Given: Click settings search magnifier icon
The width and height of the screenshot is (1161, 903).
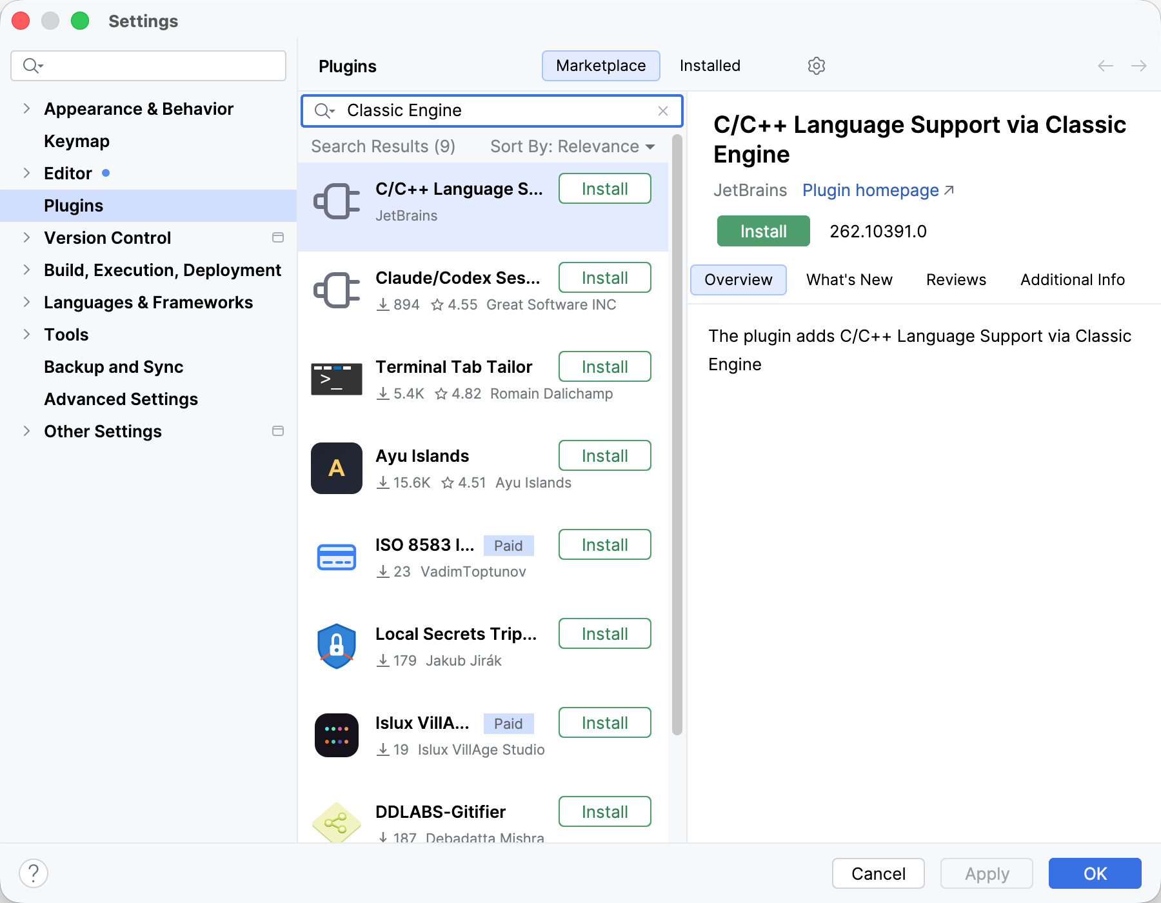Looking at the screenshot, I should [x=33, y=66].
